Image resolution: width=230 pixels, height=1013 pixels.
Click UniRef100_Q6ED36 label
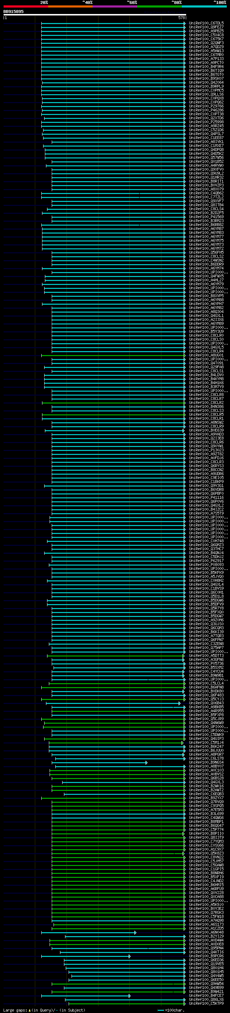pyautogui.click(x=206, y=960)
